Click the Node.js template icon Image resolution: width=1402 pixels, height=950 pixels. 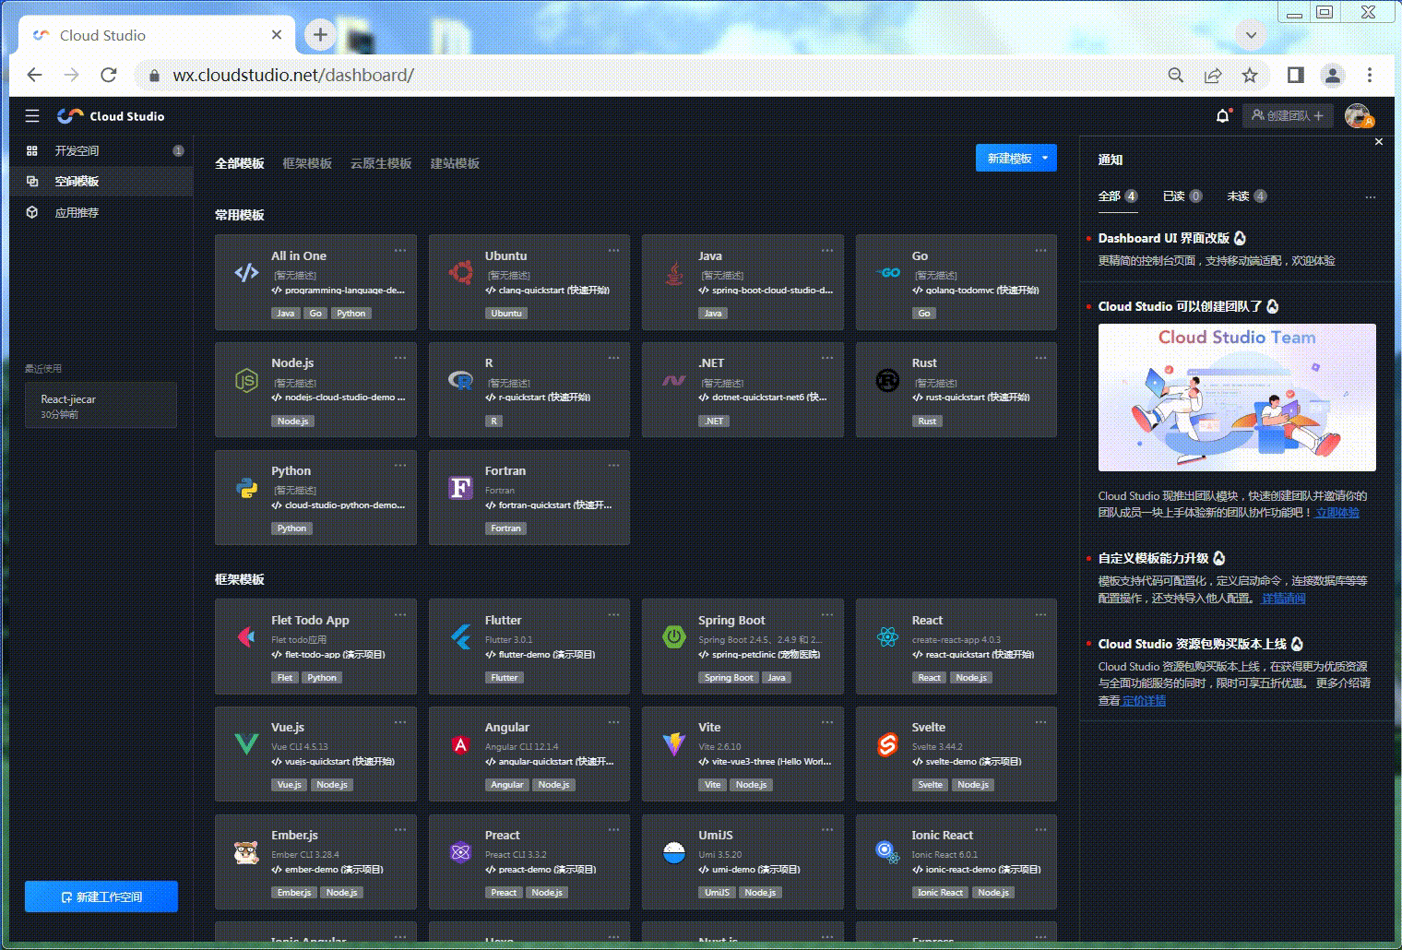246,380
